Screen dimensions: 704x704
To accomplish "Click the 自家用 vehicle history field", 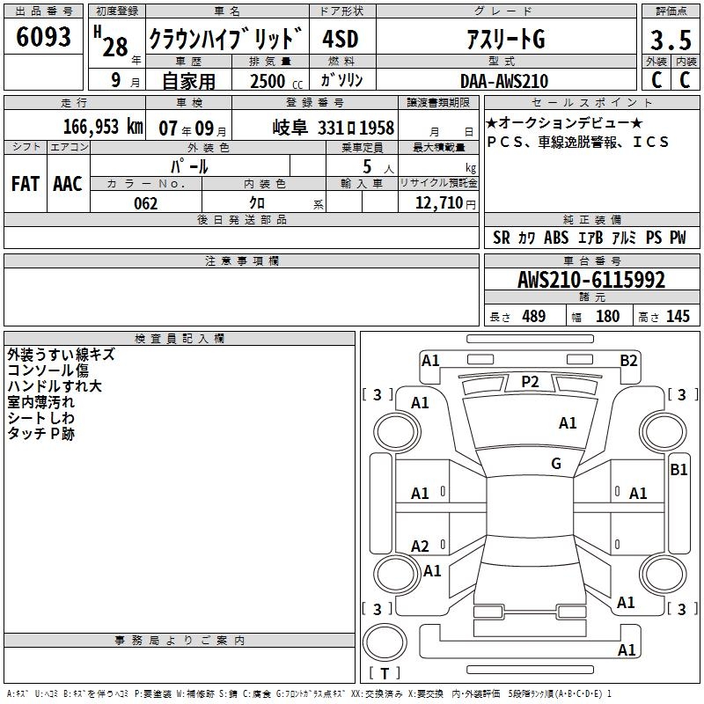I will point(187,81).
